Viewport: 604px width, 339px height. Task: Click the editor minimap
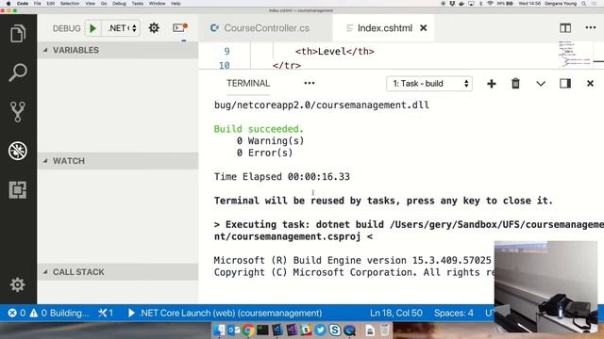(x=576, y=54)
